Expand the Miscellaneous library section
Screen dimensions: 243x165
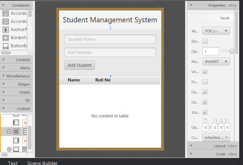pos(4,76)
